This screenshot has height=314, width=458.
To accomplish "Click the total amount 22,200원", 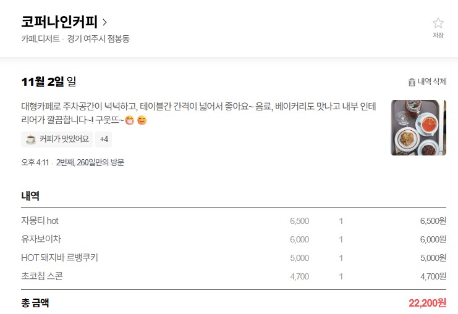I will tap(427, 303).
